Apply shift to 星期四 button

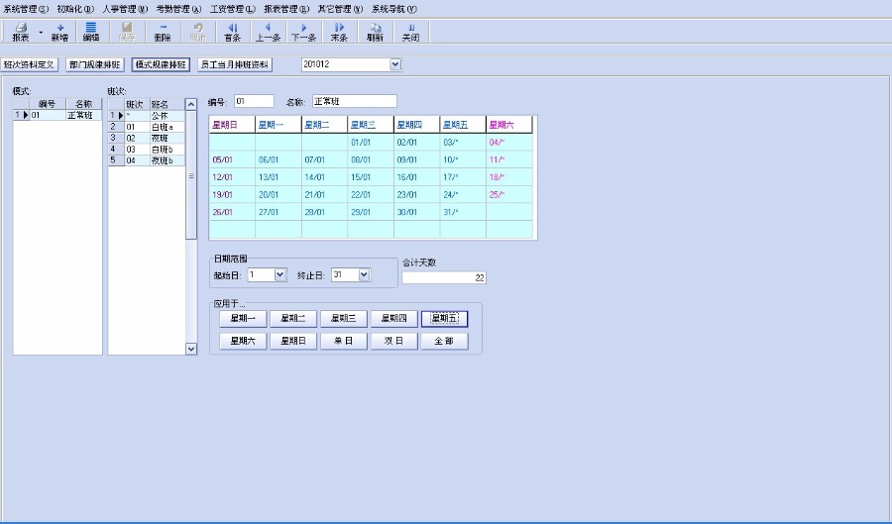pyautogui.click(x=394, y=319)
